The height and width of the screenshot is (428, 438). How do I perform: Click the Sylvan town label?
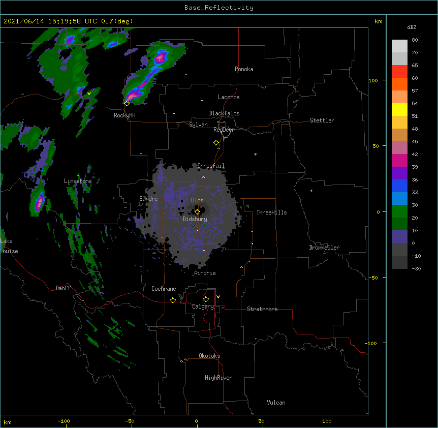click(198, 125)
